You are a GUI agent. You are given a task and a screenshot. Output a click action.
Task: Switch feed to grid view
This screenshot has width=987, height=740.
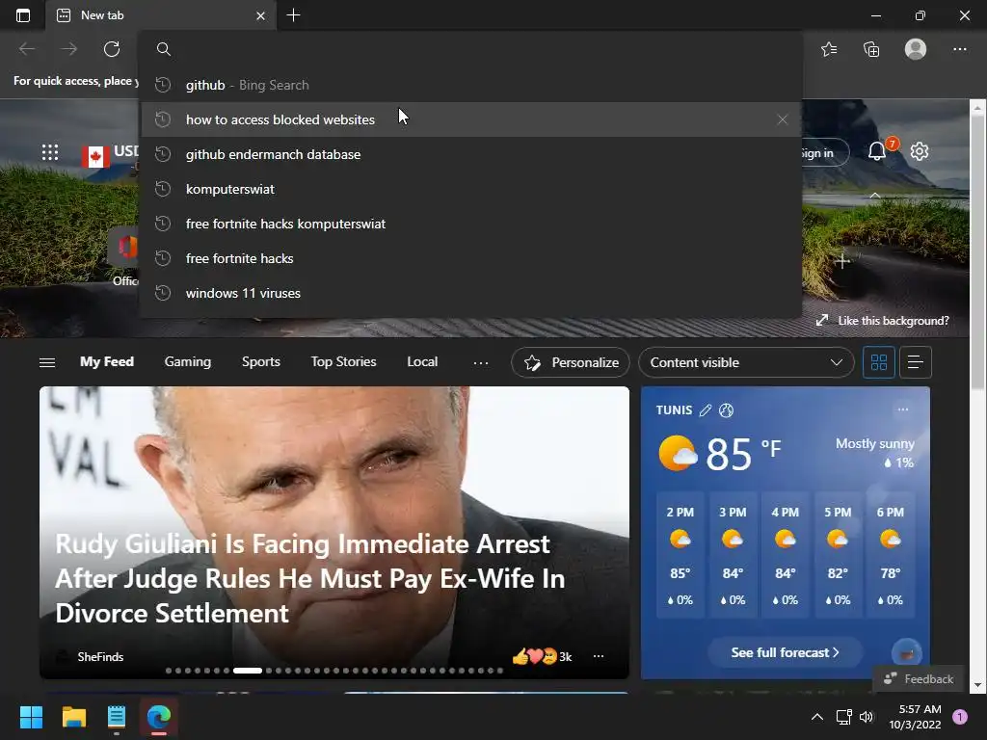[x=879, y=362]
